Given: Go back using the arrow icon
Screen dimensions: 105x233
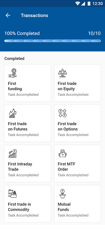Looking at the screenshot, I should coord(8,15).
